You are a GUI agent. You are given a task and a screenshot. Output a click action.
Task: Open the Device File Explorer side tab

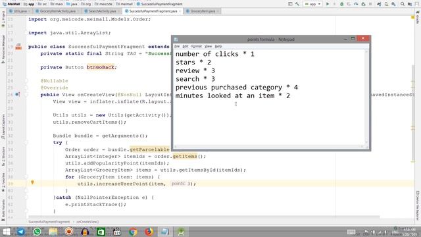418,205
